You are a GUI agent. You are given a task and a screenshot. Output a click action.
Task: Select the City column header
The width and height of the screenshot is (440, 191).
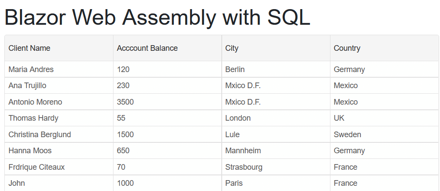point(232,48)
